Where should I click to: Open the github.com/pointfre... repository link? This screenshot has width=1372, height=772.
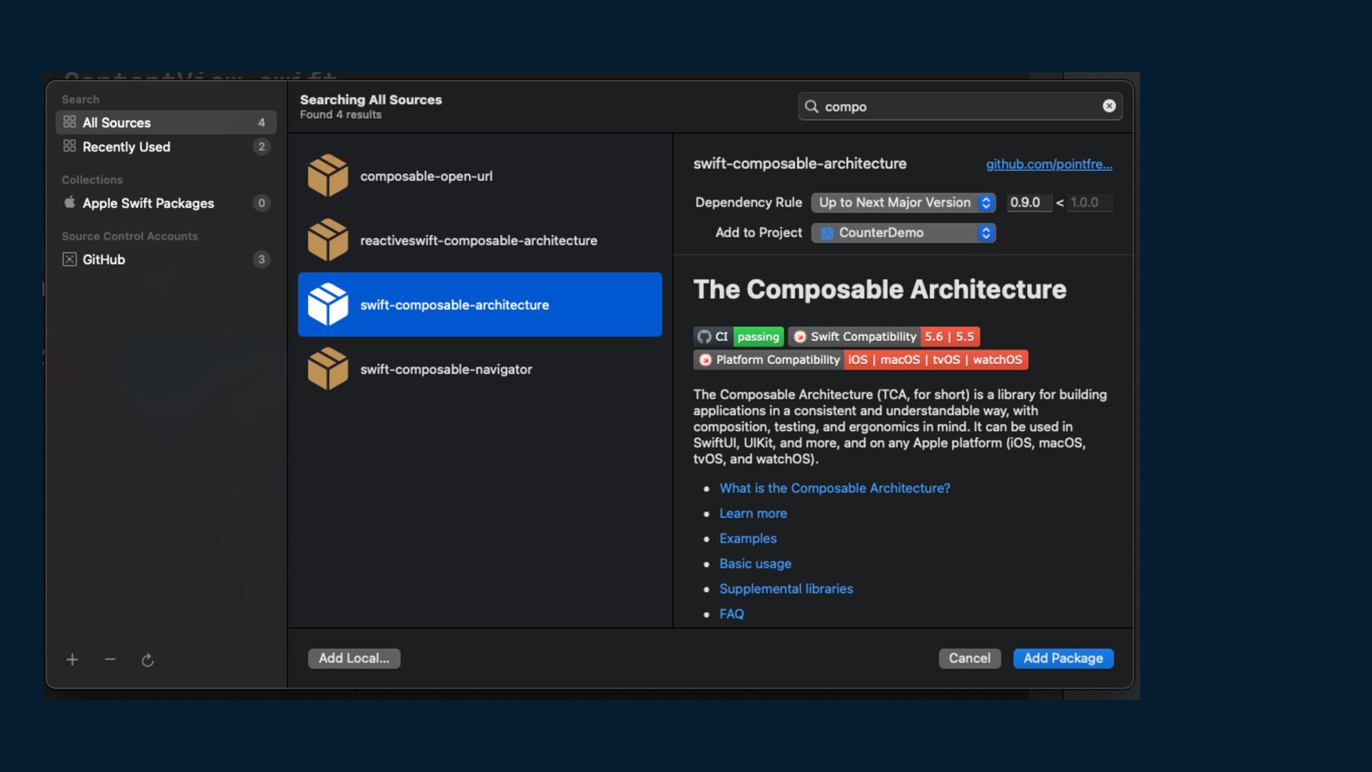coord(1049,164)
